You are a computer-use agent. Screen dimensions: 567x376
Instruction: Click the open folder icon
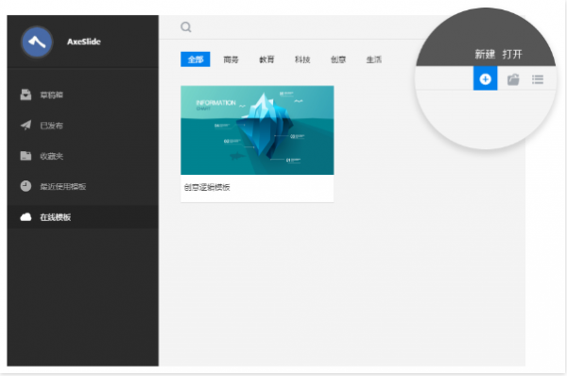513,79
